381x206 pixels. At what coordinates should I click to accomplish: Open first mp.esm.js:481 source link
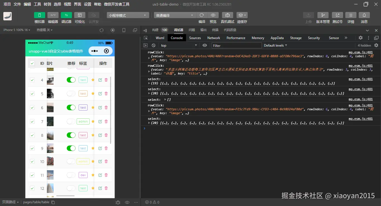click(x=361, y=52)
